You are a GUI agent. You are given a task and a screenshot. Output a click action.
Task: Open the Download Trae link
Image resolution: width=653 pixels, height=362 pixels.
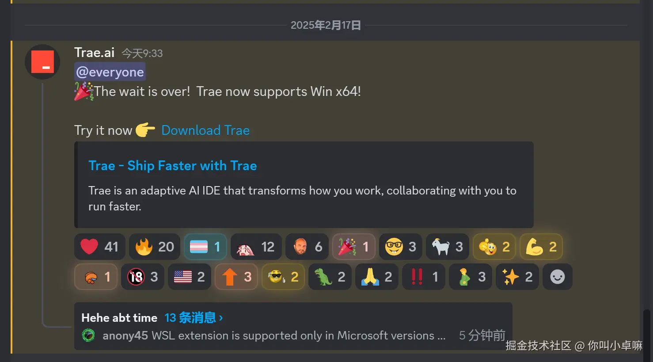click(205, 130)
